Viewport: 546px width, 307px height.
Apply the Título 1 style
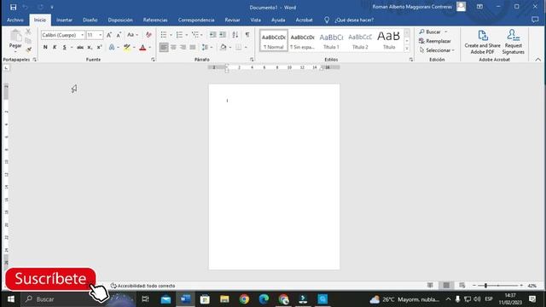click(x=331, y=41)
